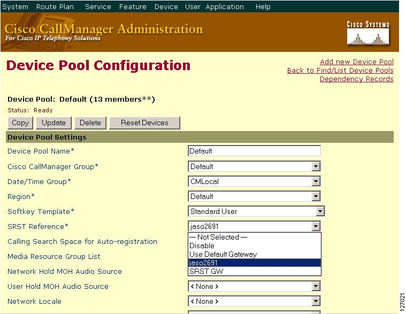
Task: Open the Feature menu
Action: click(x=133, y=7)
